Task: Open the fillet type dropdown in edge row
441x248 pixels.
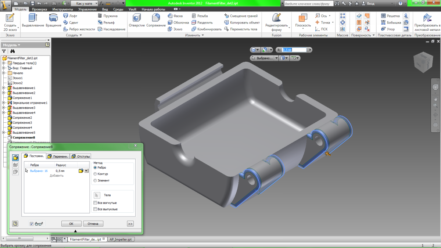Action: point(86,171)
